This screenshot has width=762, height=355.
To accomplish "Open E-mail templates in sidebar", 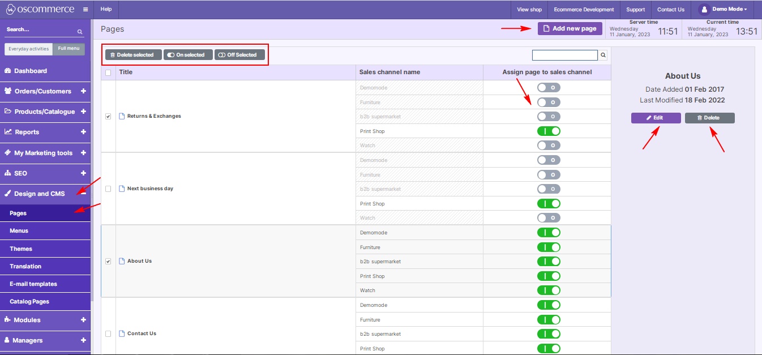I will [x=45, y=284].
